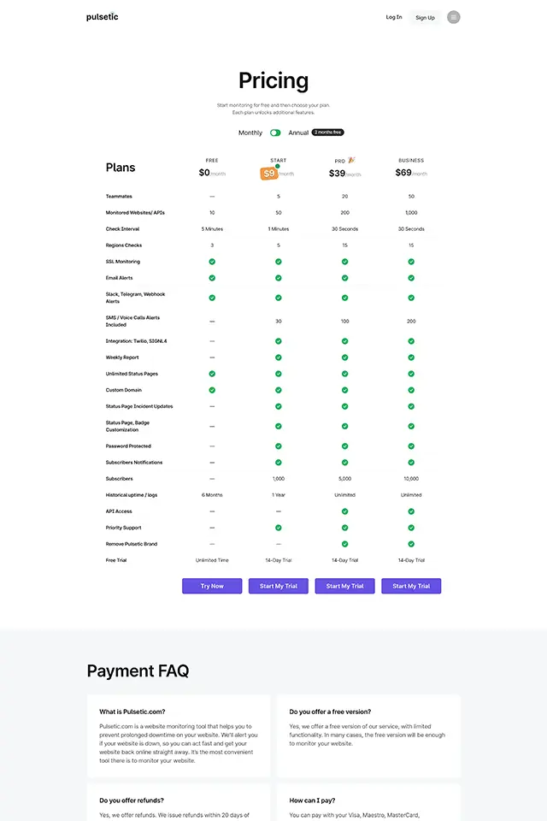Expand the 'How can I pay?' question
The width and height of the screenshot is (547, 821).
(x=312, y=800)
